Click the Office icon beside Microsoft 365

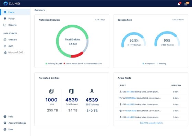(x=5, y=53)
